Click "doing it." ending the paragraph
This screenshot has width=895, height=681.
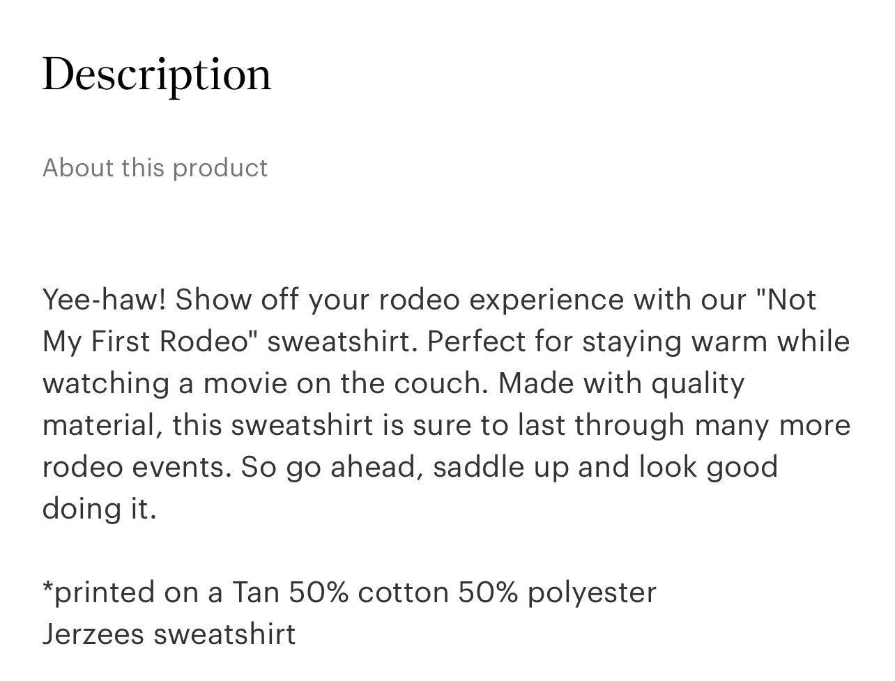coord(99,509)
